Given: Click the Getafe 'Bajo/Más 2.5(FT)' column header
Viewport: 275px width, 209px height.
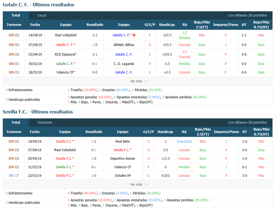Looking at the screenshot, I should click(x=202, y=25).
